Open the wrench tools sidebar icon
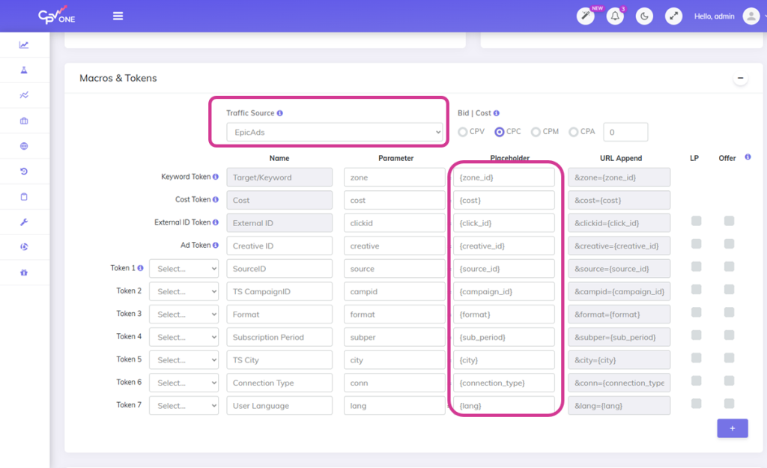The width and height of the screenshot is (767, 468). tap(24, 222)
